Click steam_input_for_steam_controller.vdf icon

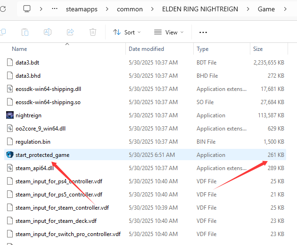10,207
